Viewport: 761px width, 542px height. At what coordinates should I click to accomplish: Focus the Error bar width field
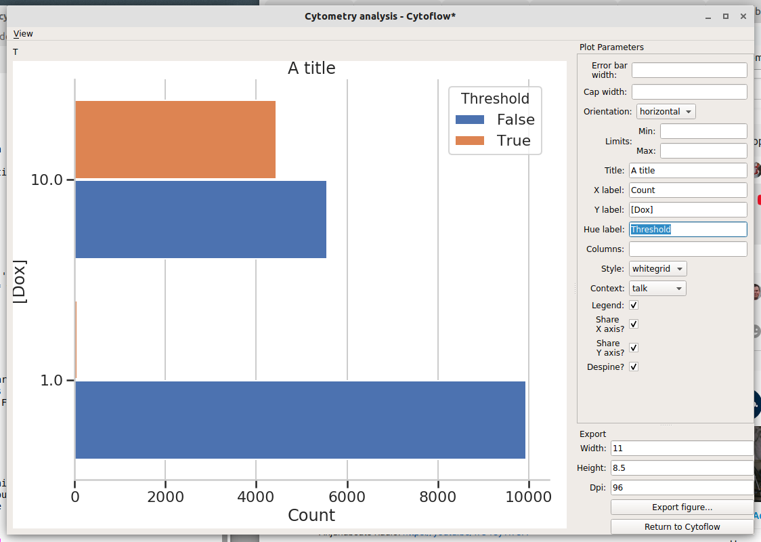[689, 70]
